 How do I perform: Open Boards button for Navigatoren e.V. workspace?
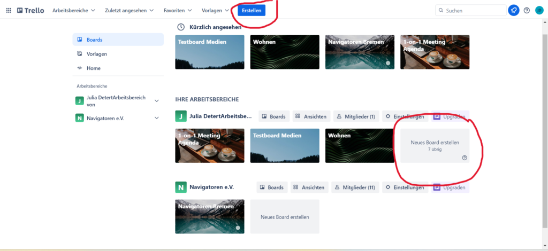pyautogui.click(x=272, y=187)
